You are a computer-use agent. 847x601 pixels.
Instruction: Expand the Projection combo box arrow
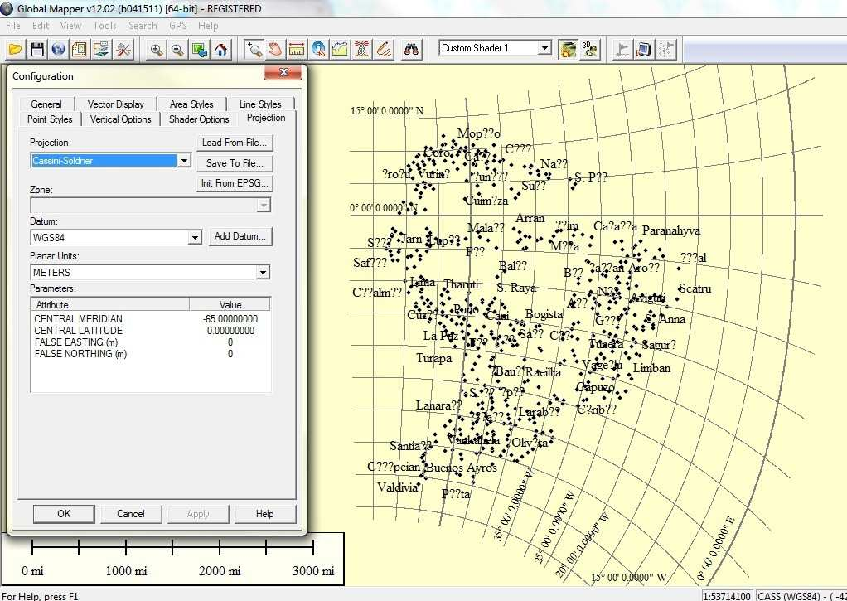pos(184,161)
